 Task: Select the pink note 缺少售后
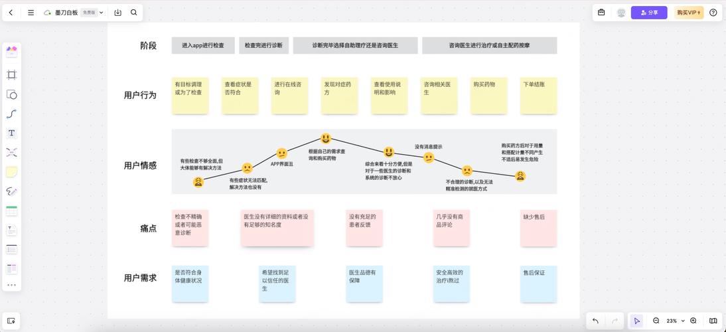coord(538,228)
